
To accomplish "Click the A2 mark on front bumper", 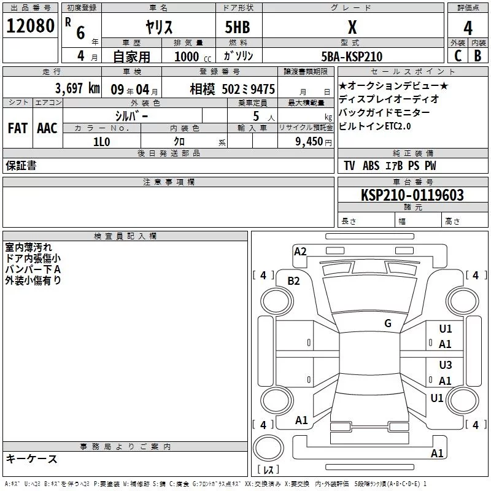I will [x=300, y=252].
